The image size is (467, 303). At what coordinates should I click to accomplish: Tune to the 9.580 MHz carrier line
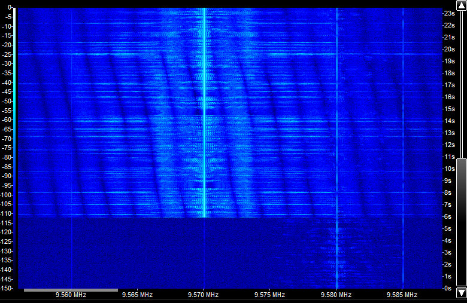[337, 148]
